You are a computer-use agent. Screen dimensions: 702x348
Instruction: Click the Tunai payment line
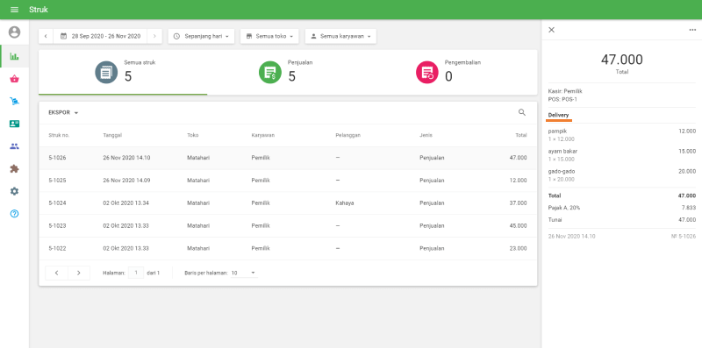point(622,220)
